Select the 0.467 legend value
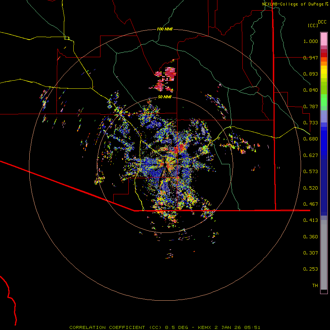330x330 pixels. tap(311, 204)
